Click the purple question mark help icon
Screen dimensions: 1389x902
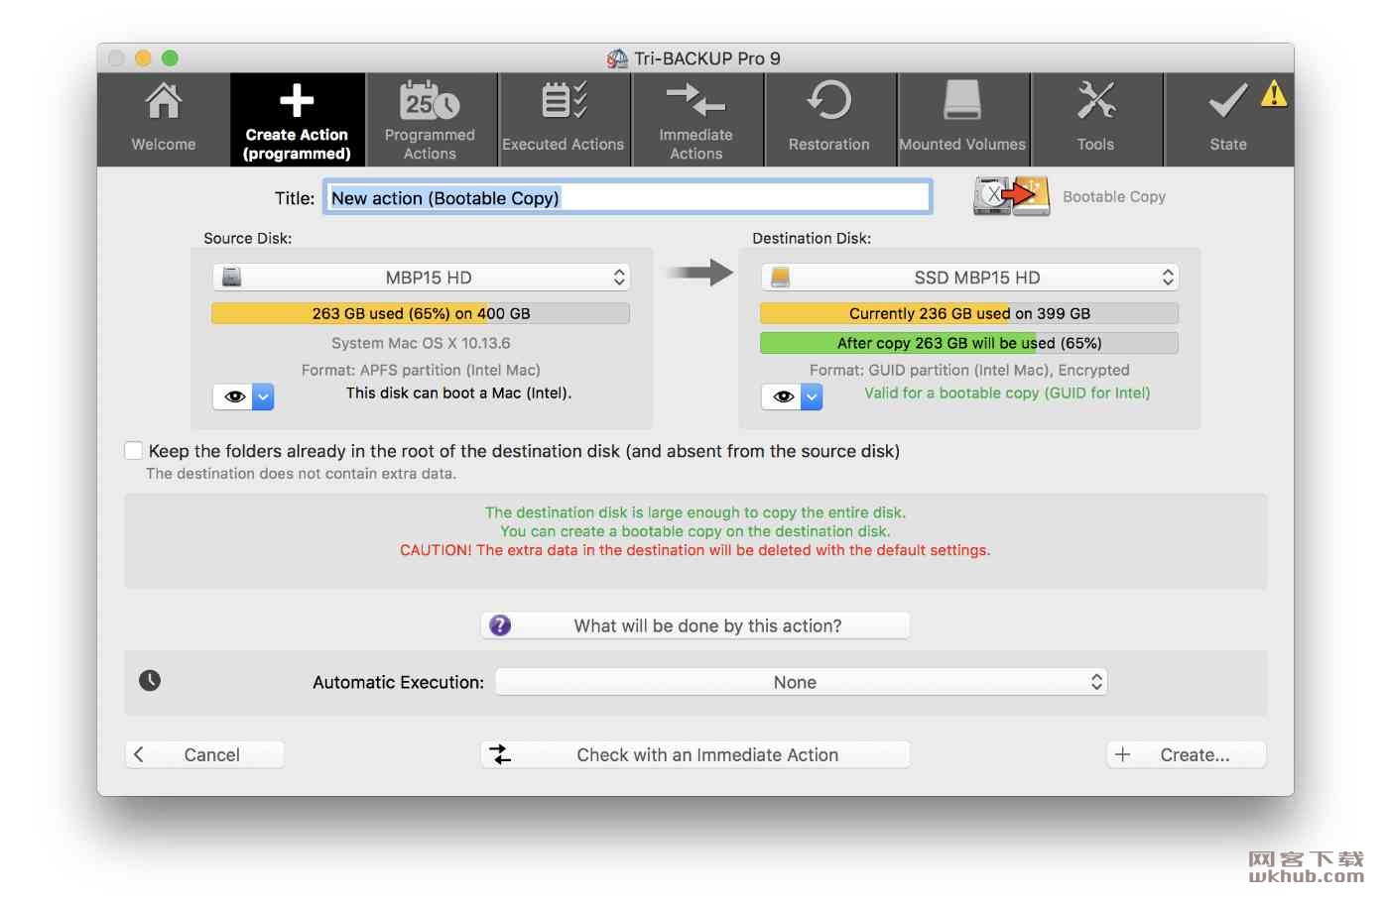(x=500, y=625)
